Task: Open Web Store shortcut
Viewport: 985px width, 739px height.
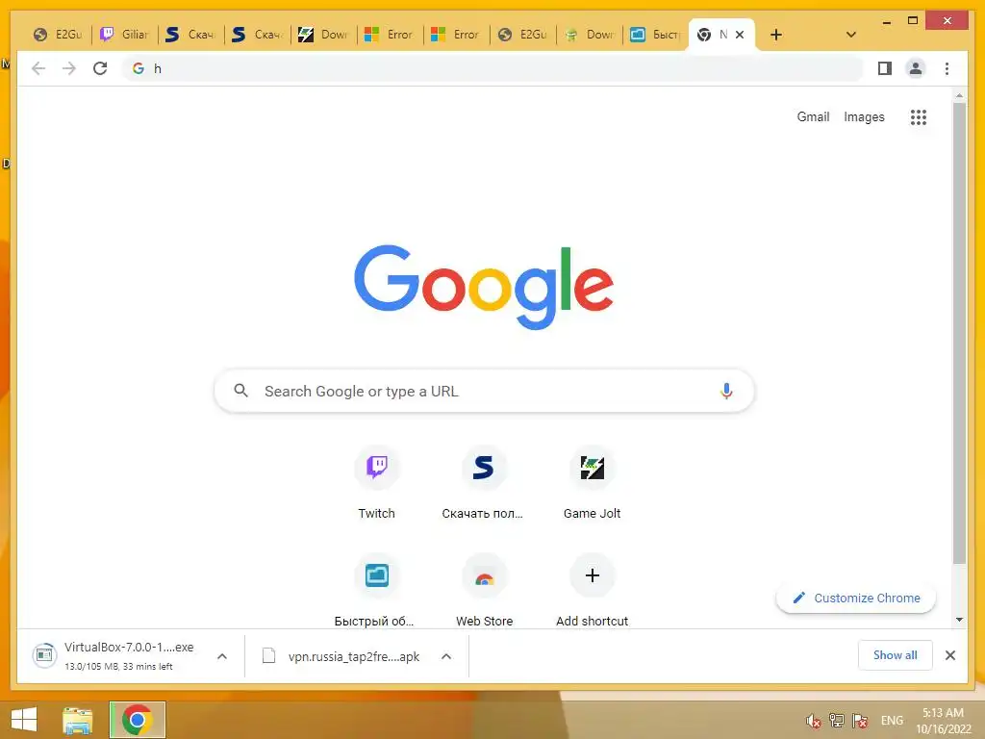Action: point(485,591)
